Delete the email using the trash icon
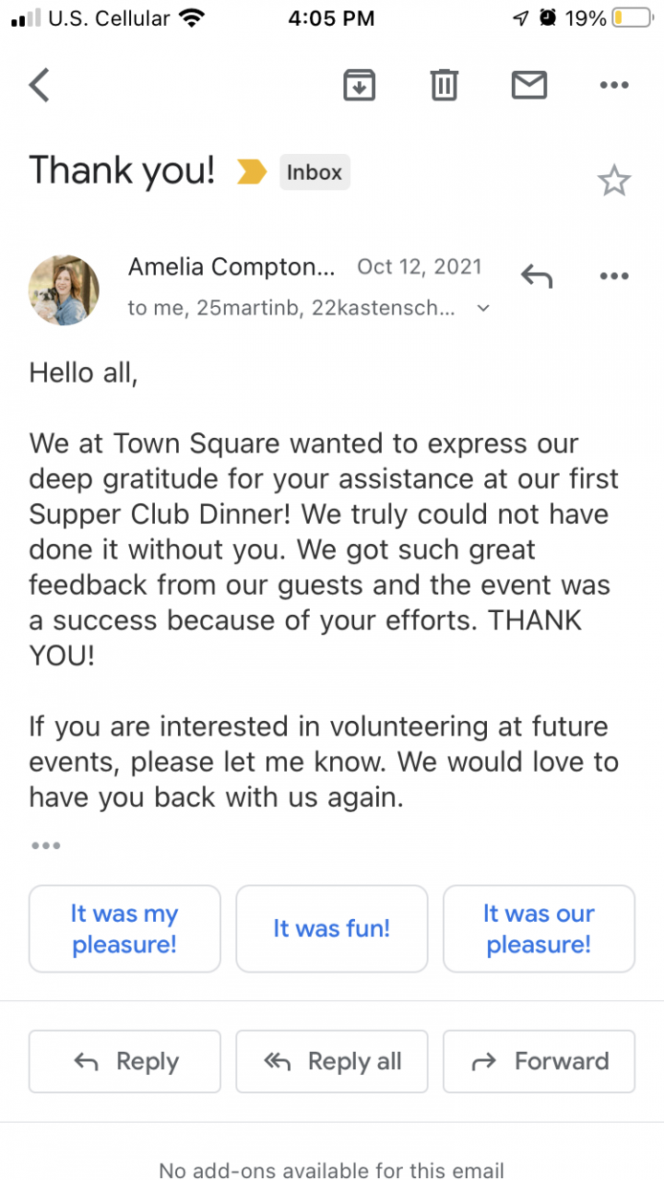The width and height of the screenshot is (664, 1180). (x=444, y=85)
